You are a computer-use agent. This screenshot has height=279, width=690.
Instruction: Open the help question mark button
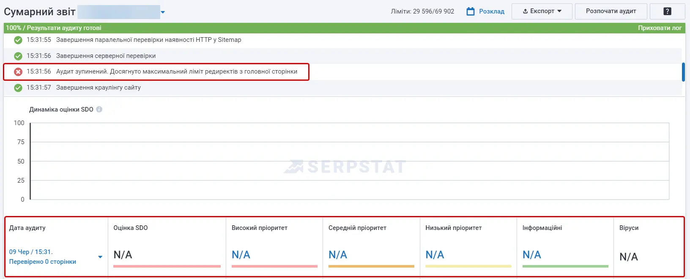click(x=668, y=11)
